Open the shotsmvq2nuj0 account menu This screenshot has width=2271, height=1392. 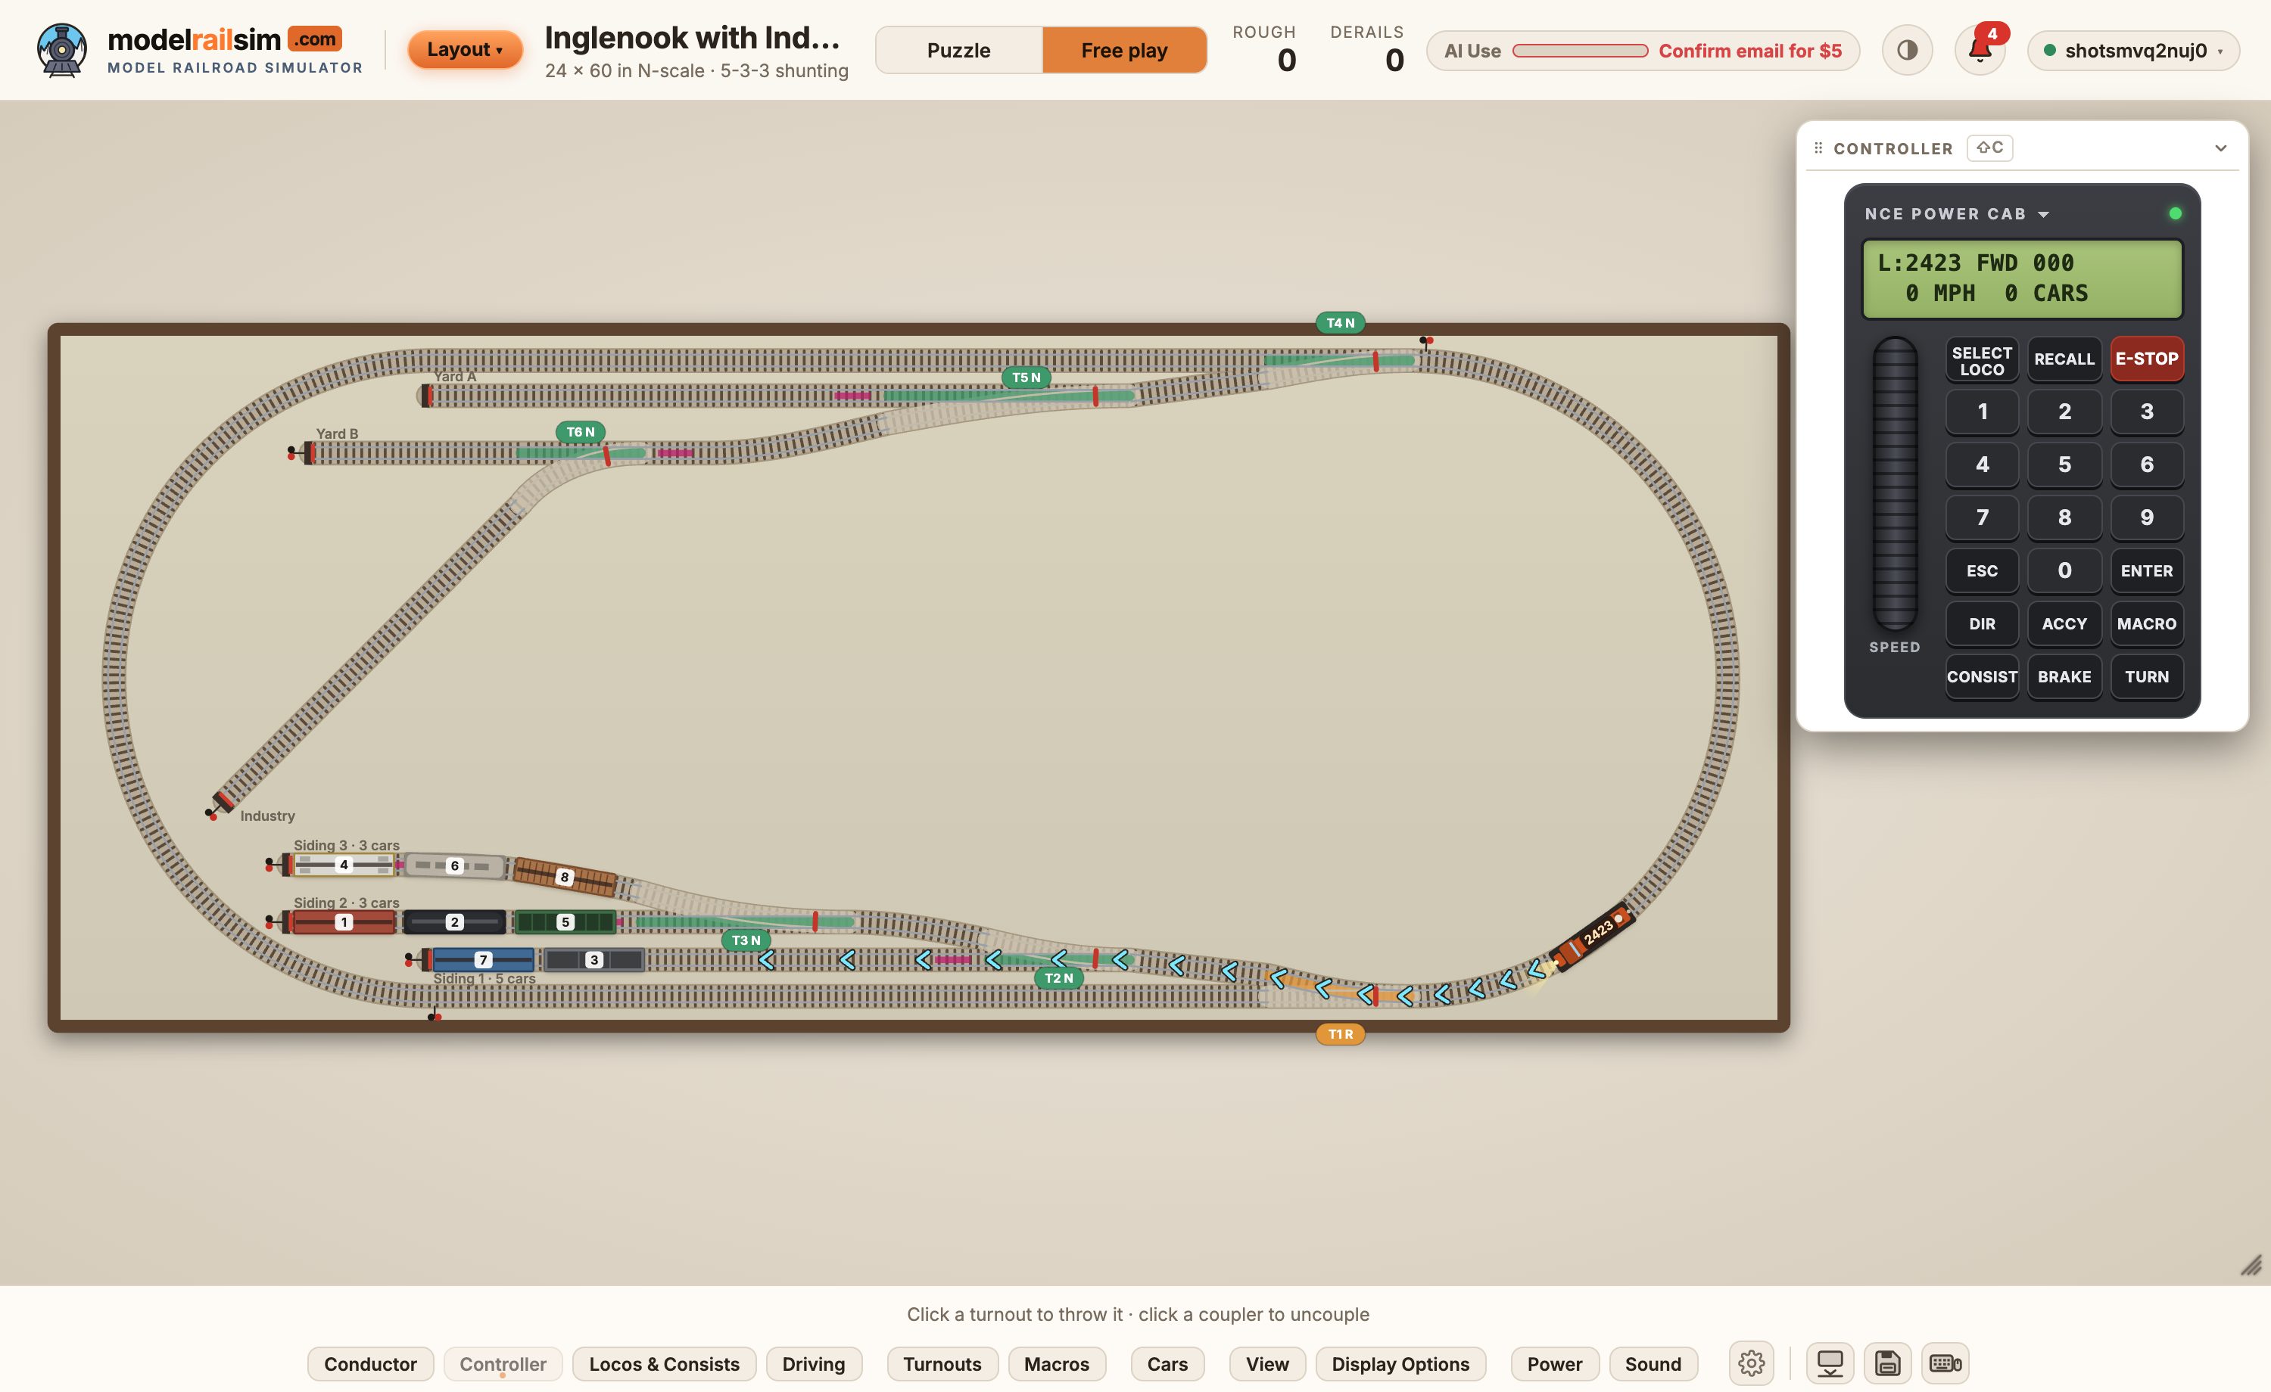[x=2132, y=50]
